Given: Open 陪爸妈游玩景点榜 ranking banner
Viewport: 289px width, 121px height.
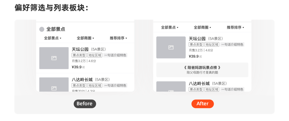Looking at the screenshot, I should [x=202, y=70].
